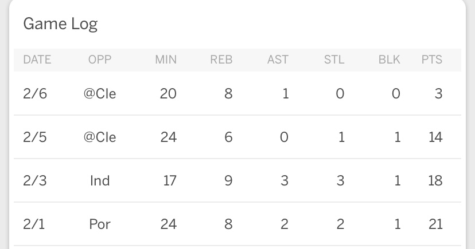Open the Ind opponent link
The width and height of the screenshot is (475, 249).
(x=100, y=180)
